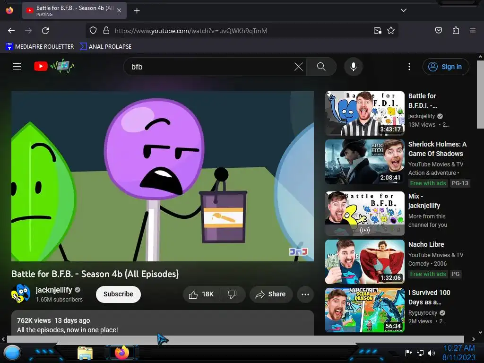Run the search with magnifier button
Viewport: 484px width, 363px height.
(321, 67)
